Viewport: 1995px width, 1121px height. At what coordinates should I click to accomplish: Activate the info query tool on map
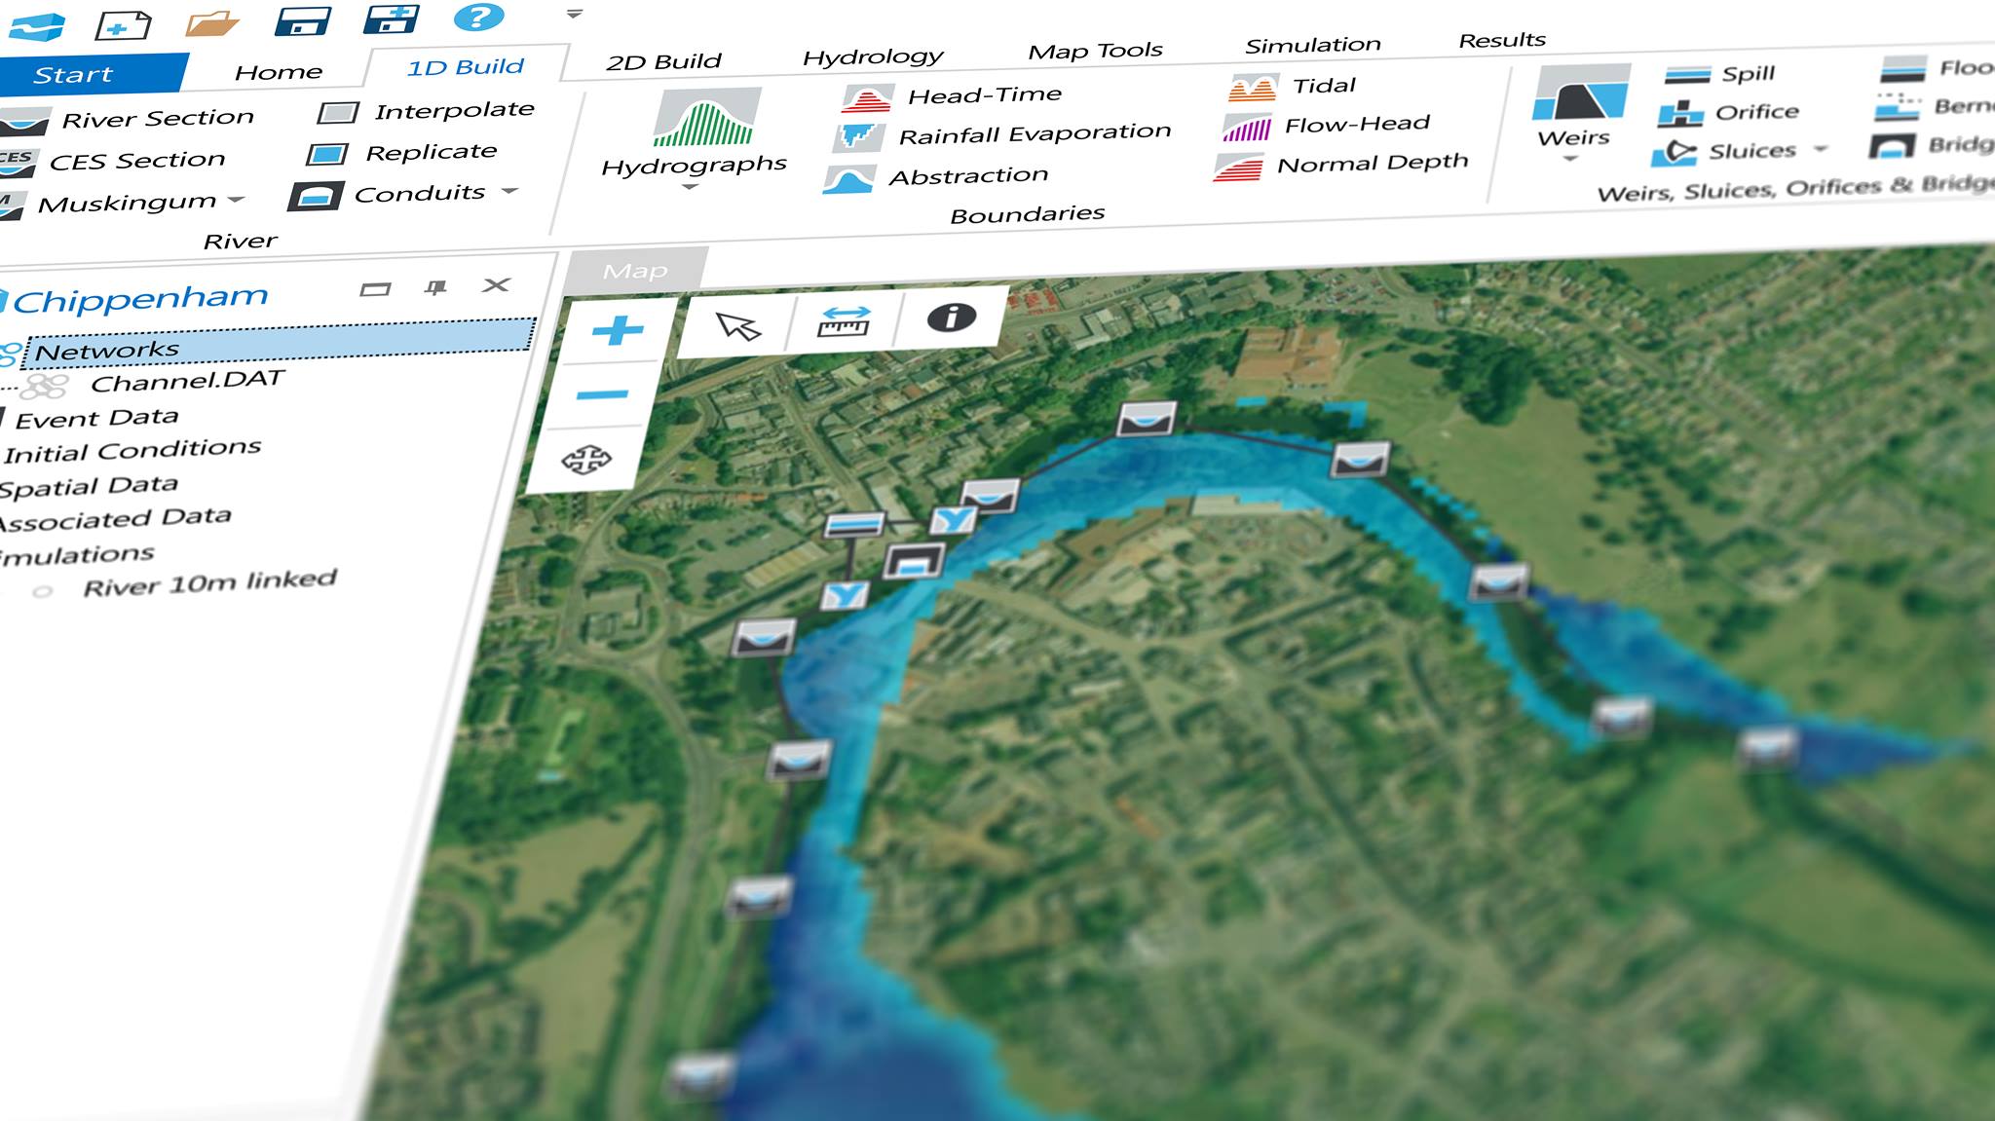[x=951, y=318]
